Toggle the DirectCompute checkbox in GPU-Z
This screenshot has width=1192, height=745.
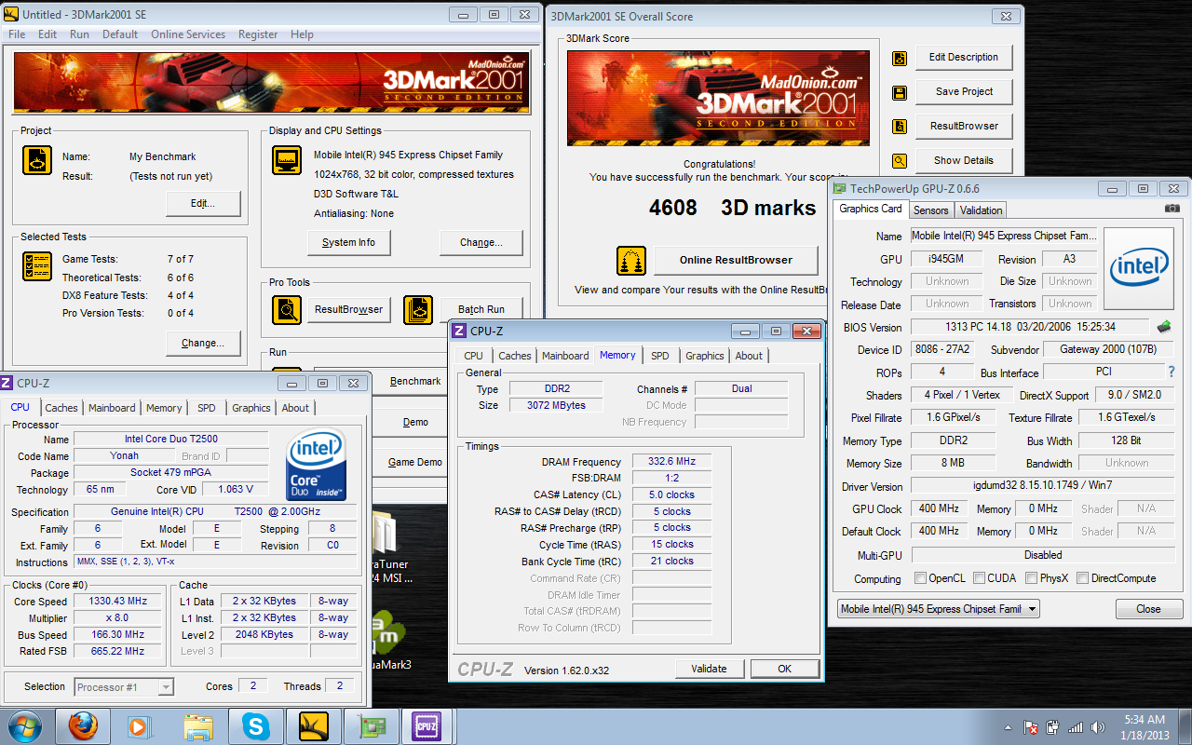[x=1082, y=578]
